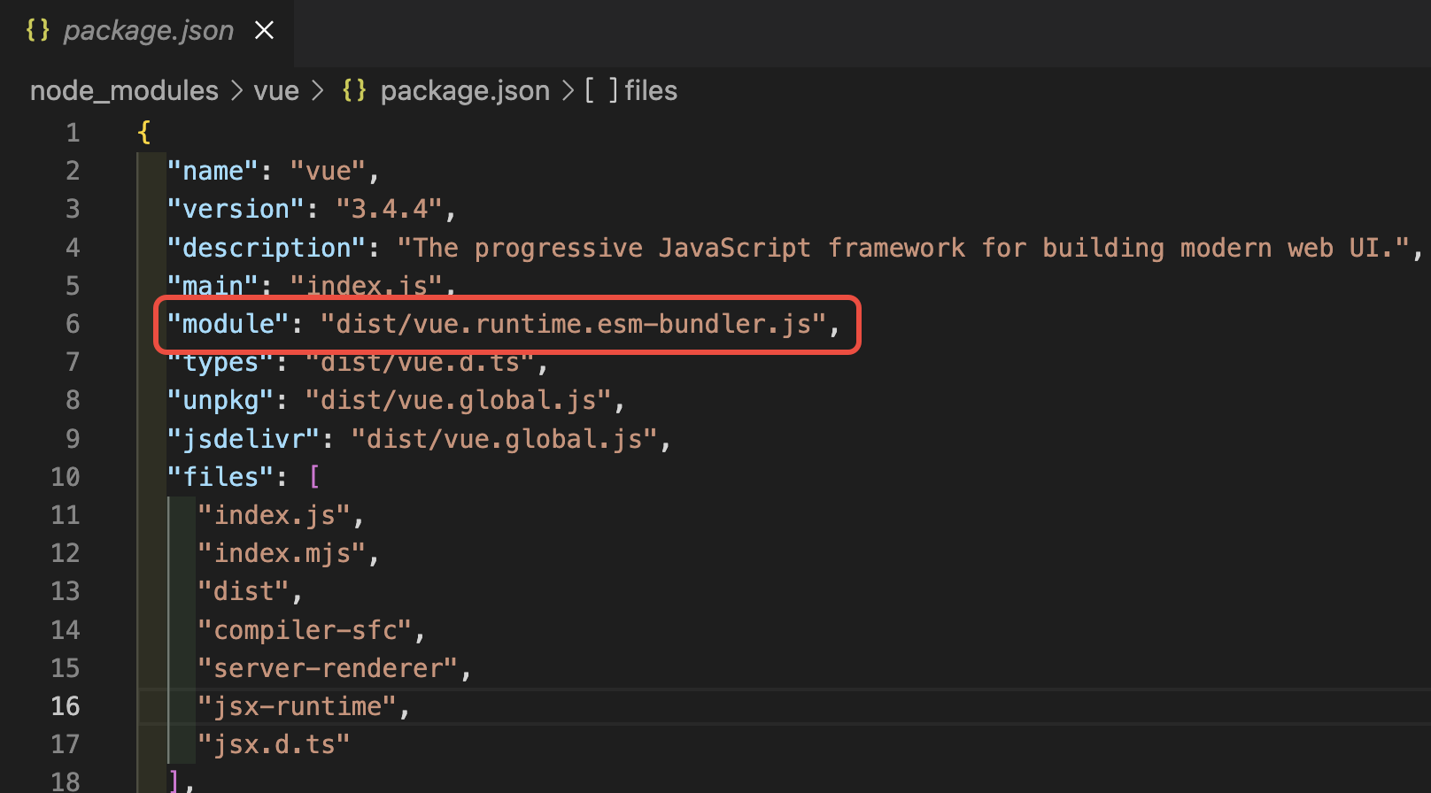Click package.json in the breadcrumb path
The height and width of the screenshot is (793, 1431).
tap(465, 90)
